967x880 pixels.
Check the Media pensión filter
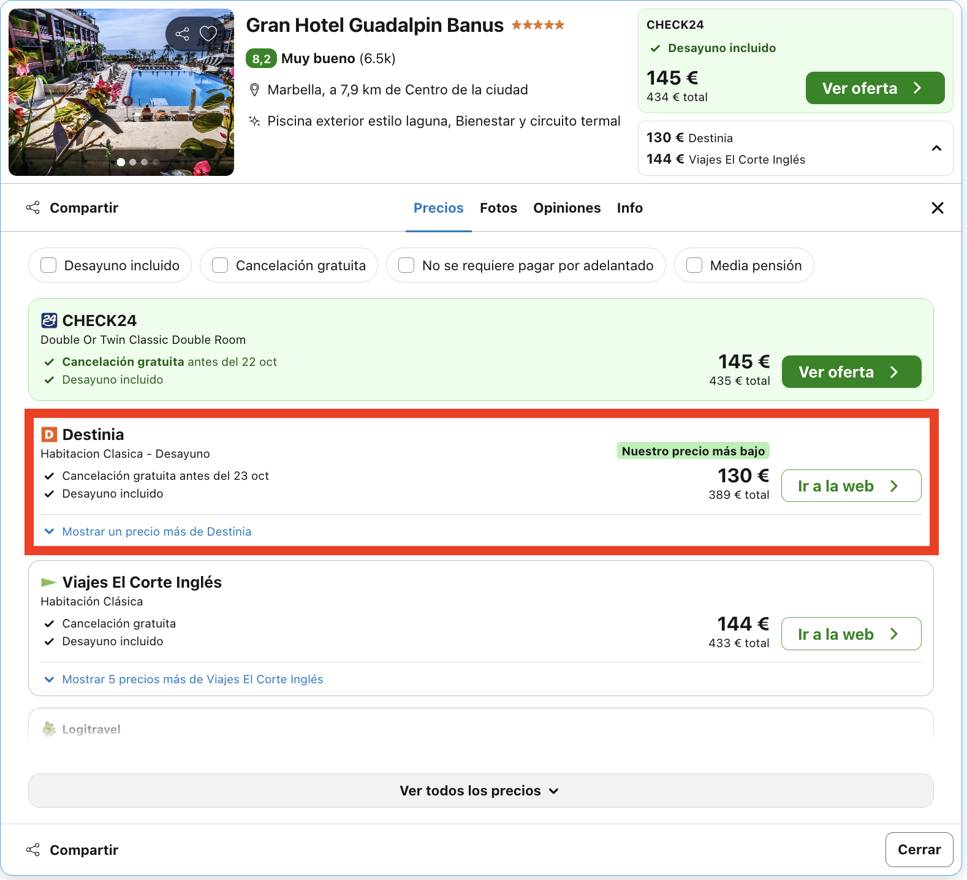click(x=694, y=265)
